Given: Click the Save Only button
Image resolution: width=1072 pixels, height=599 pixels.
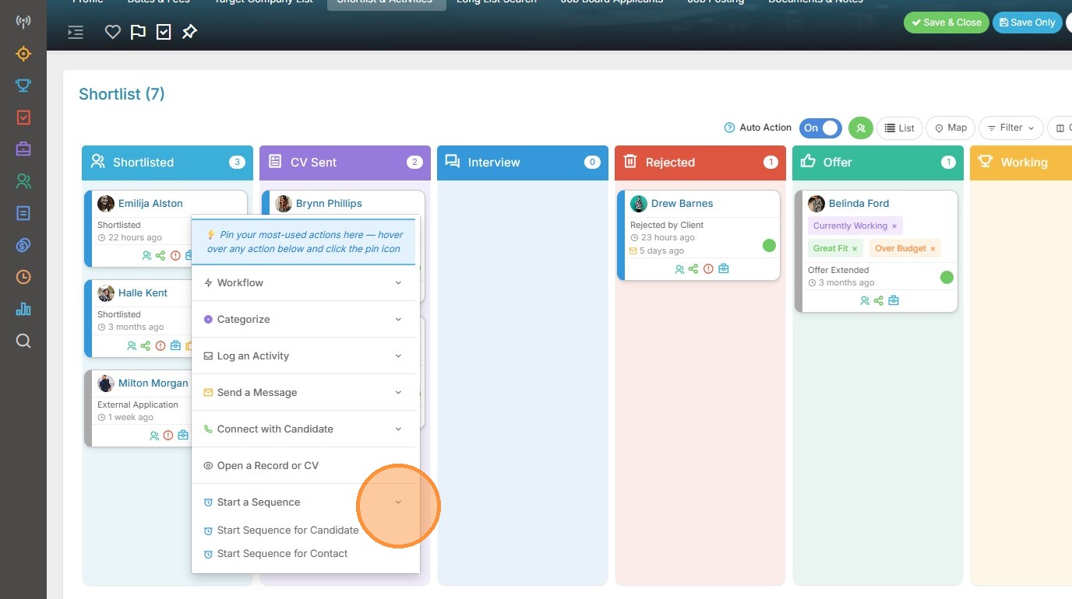Looking at the screenshot, I should (1027, 23).
